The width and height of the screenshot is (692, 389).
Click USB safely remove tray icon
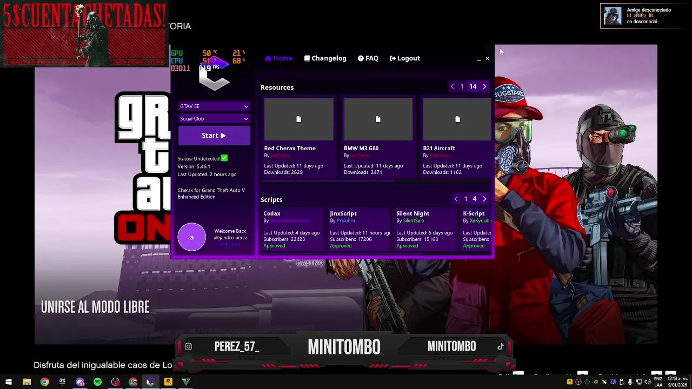click(622, 382)
